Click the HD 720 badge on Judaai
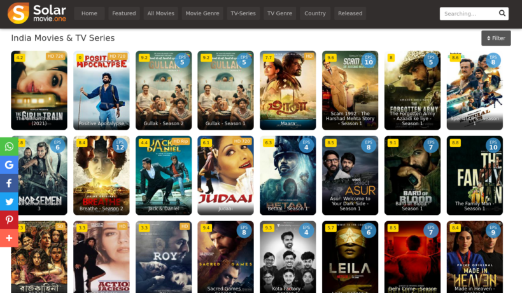Image resolution: width=522 pixels, height=293 pixels. (242, 141)
